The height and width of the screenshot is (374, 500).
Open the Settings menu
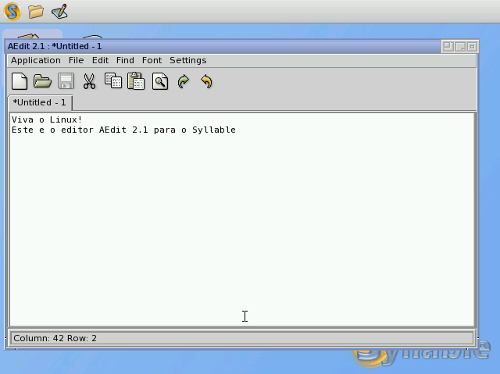tap(187, 60)
